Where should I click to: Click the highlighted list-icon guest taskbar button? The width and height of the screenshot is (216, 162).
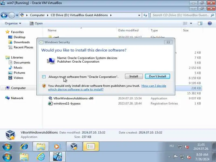pyautogui.click(x=91, y=146)
